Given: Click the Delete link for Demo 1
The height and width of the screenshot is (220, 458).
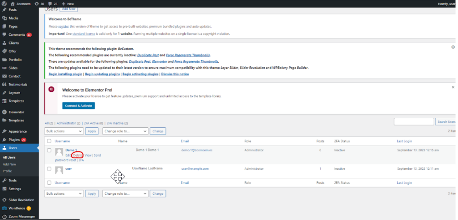Looking at the screenshot, I should pos(77,155).
